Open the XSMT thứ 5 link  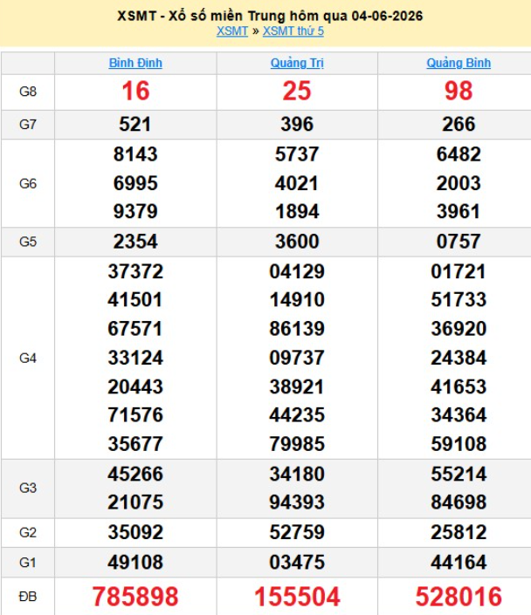click(293, 31)
